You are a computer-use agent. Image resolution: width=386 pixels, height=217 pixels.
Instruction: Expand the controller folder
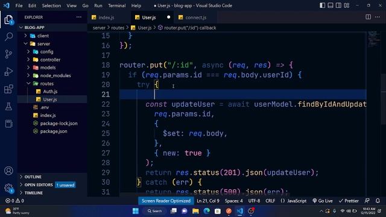click(50, 60)
